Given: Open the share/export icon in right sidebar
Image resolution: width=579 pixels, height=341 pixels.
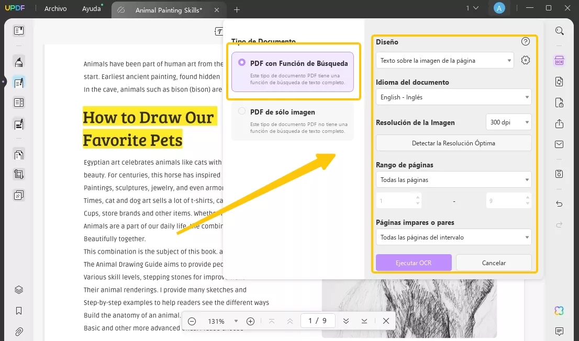Looking at the screenshot, I should coord(559,123).
